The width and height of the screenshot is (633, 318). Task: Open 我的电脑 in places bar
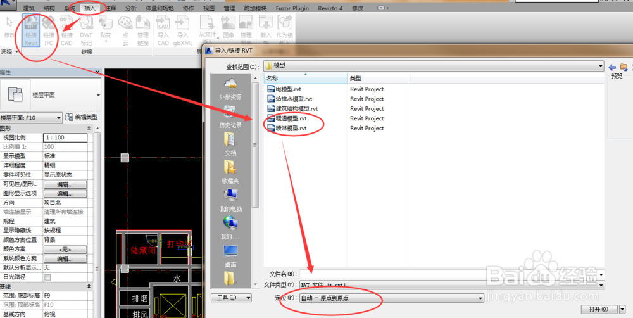click(230, 200)
